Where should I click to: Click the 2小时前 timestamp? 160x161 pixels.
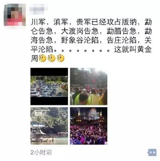(41, 152)
